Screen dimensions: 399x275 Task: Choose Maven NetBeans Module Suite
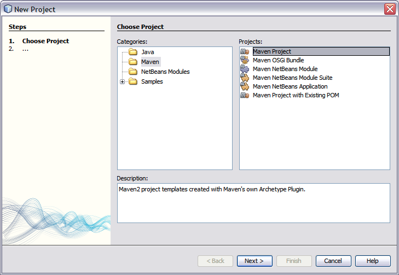click(293, 78)
